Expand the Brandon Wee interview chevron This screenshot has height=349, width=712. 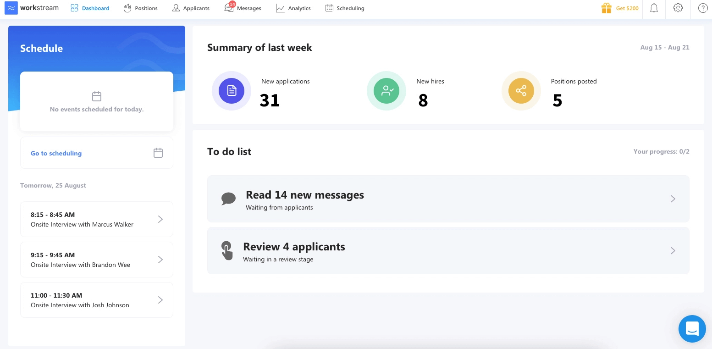click(160, 260)
